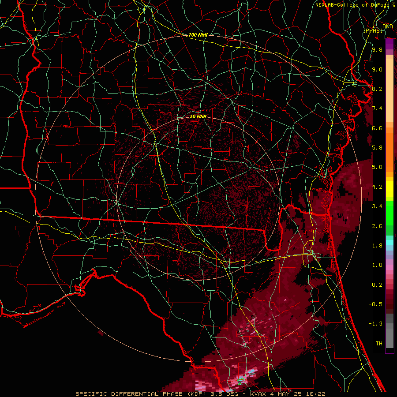
Task: Click the 50 NMI range ring label
Action: pyautogui.click(x=198, y=116)
